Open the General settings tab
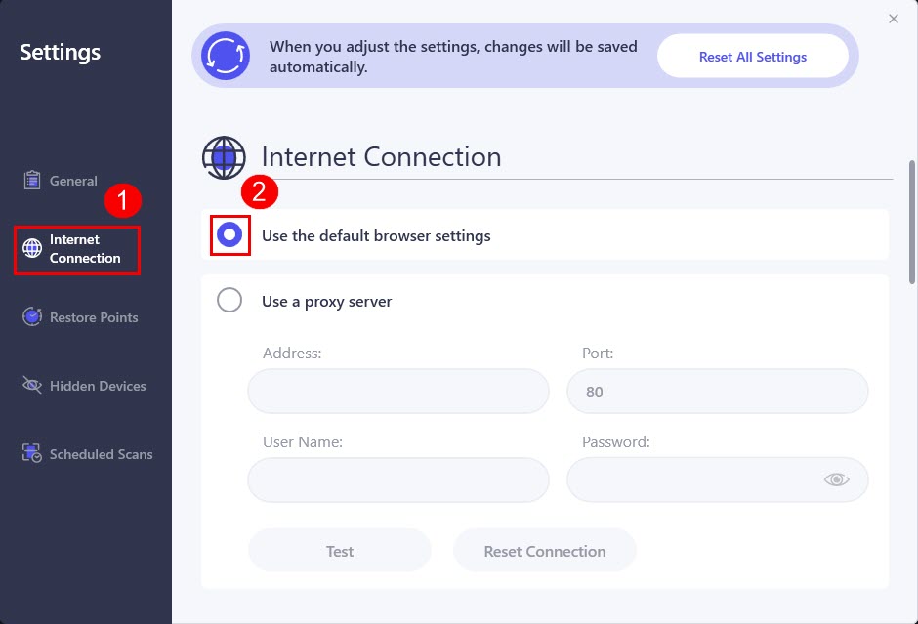The width and height of the screenshot is (918, 624). (x=73, y=181)
